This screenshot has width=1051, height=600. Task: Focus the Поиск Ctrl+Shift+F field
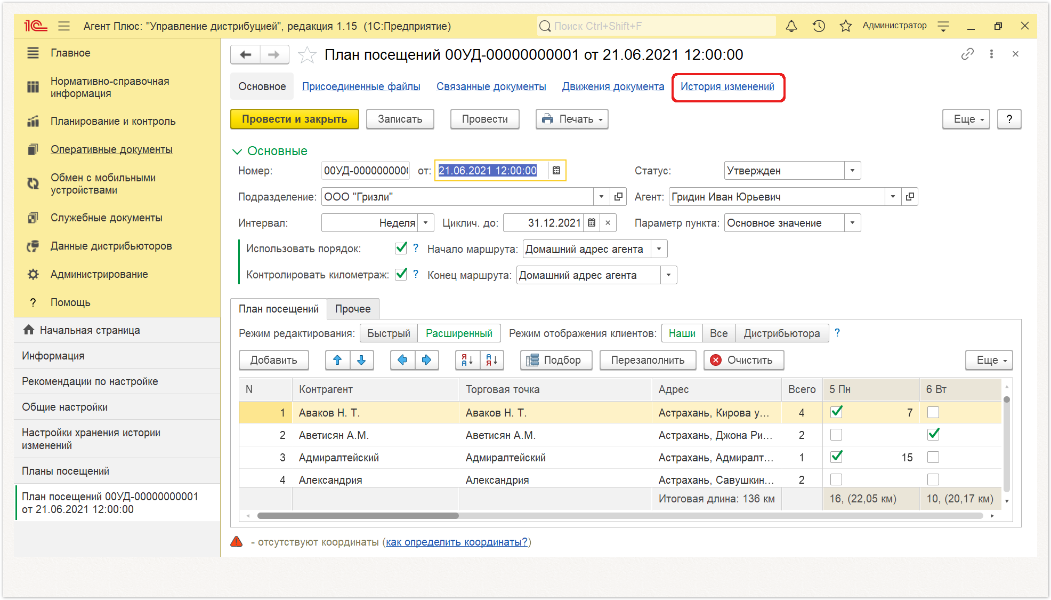point(656,26)
